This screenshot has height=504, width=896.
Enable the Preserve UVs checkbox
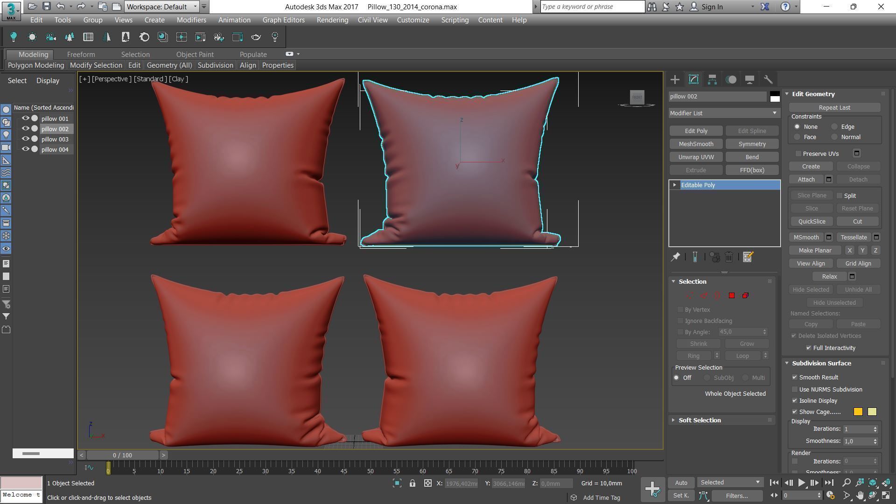(x=798, y=154)
